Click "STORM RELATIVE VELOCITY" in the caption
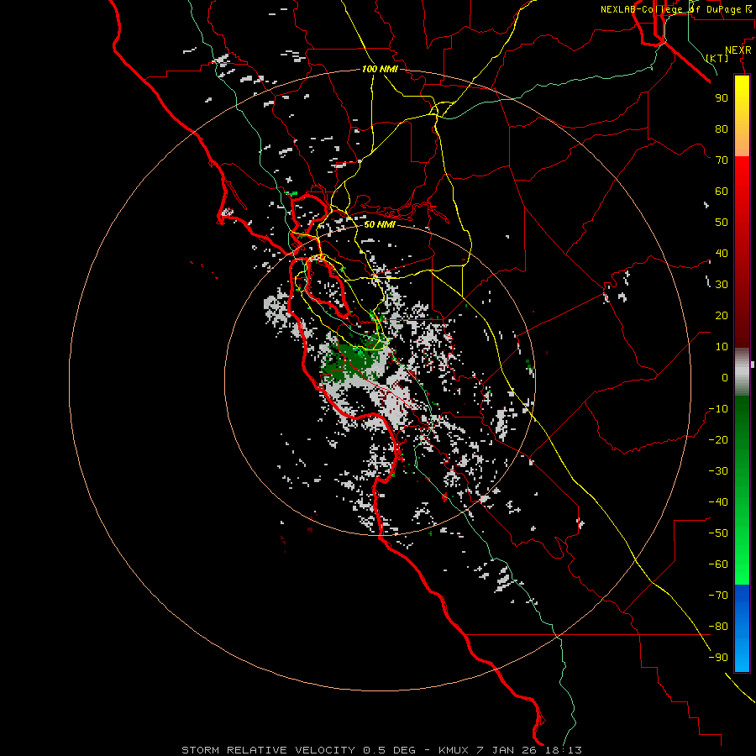This screenshot has height=756, width=756. coord(268,750)
